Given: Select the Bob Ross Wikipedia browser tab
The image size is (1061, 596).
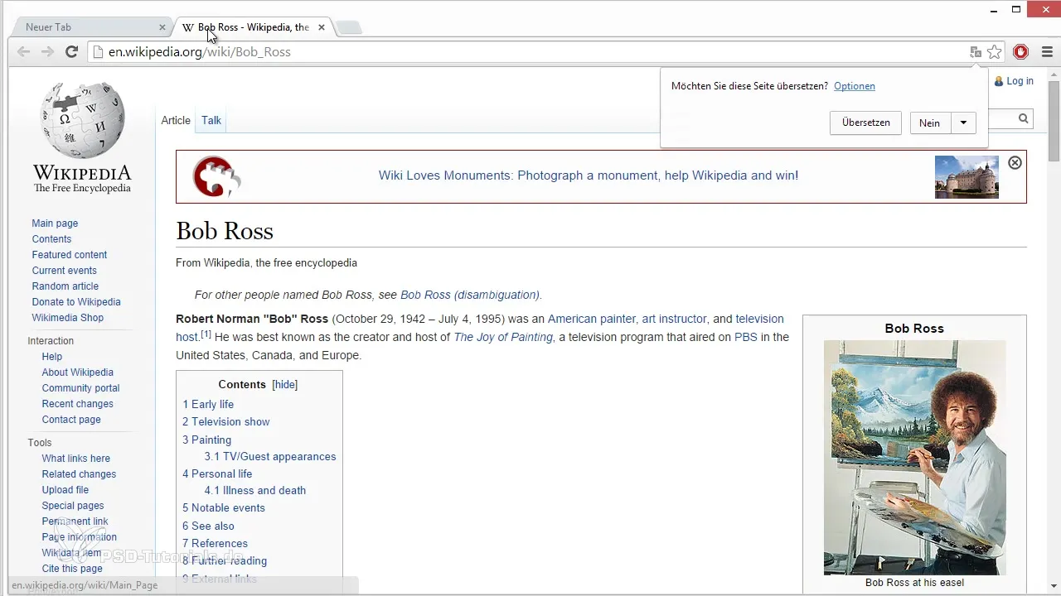Looking at the screenshot, I should (253, 27).
